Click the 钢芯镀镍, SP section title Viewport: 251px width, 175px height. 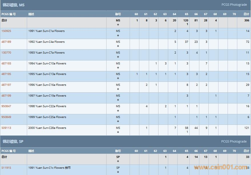tap(13, 142)
